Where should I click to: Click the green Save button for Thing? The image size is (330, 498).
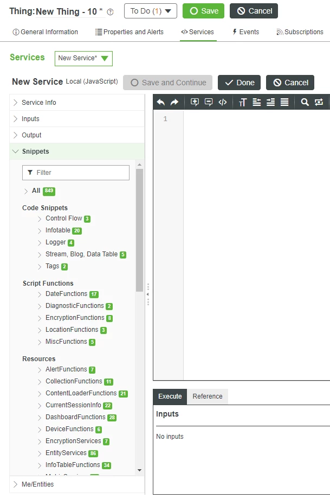click(204, 11)
